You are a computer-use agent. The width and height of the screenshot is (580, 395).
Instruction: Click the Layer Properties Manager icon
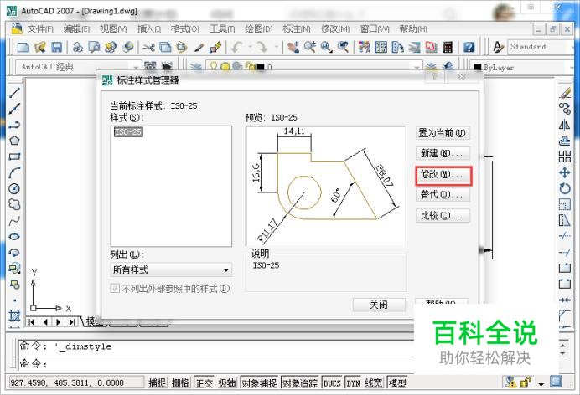click(x=196, y=67)
